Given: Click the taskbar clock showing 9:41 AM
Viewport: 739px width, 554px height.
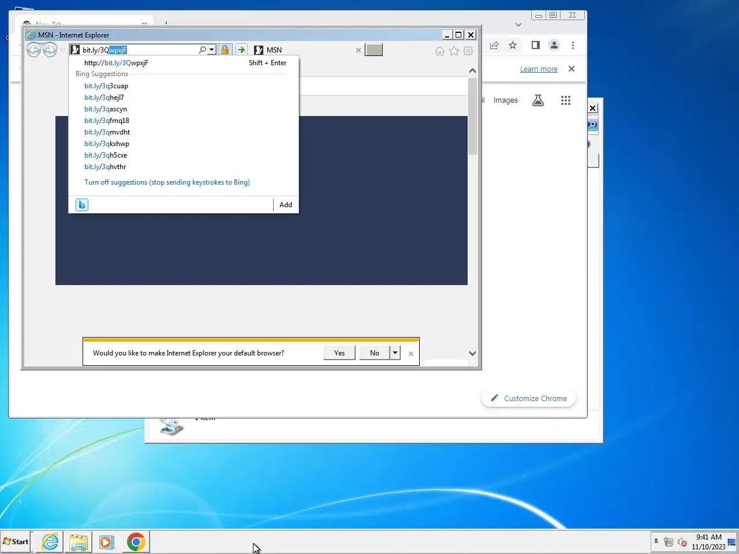Looking at the screenshot, I should 708,542.
